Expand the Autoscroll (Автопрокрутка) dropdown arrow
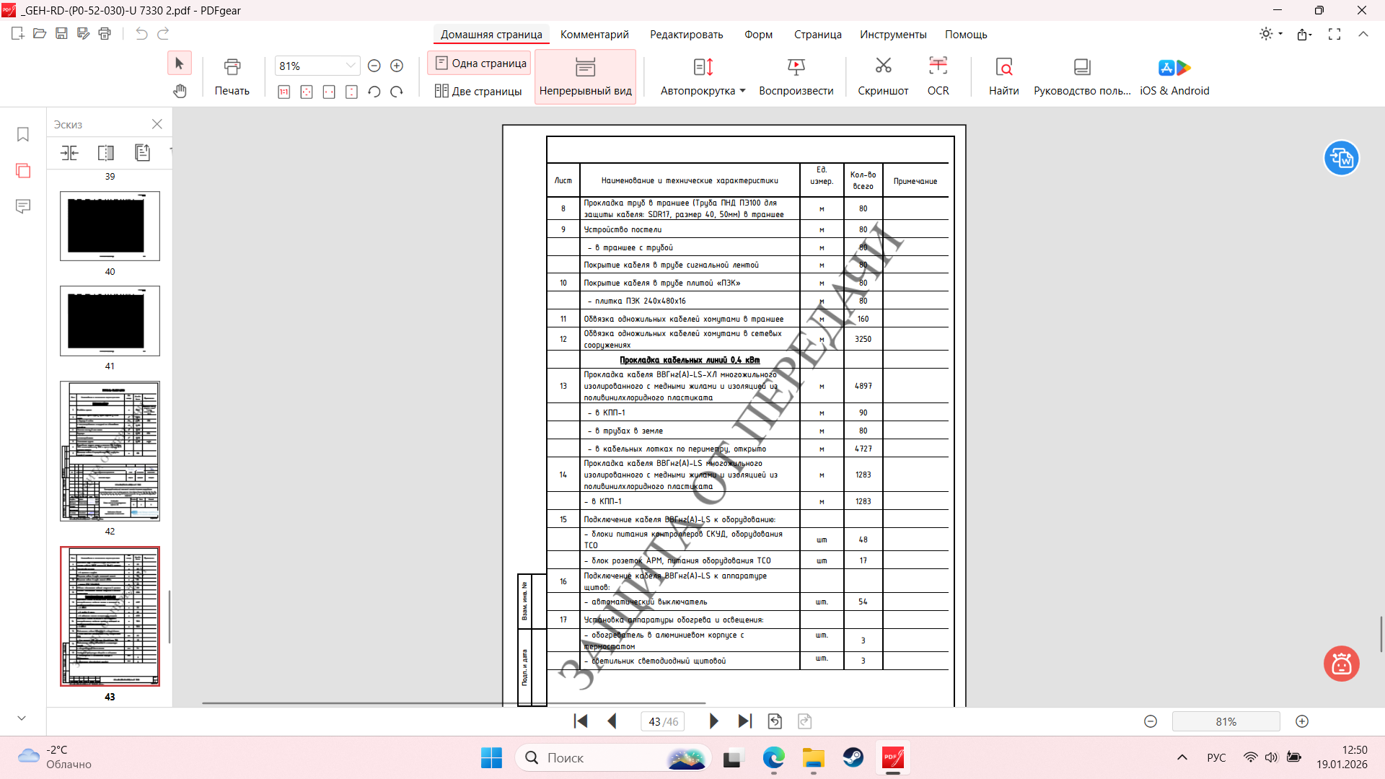1385x779 pixels. 742,91
